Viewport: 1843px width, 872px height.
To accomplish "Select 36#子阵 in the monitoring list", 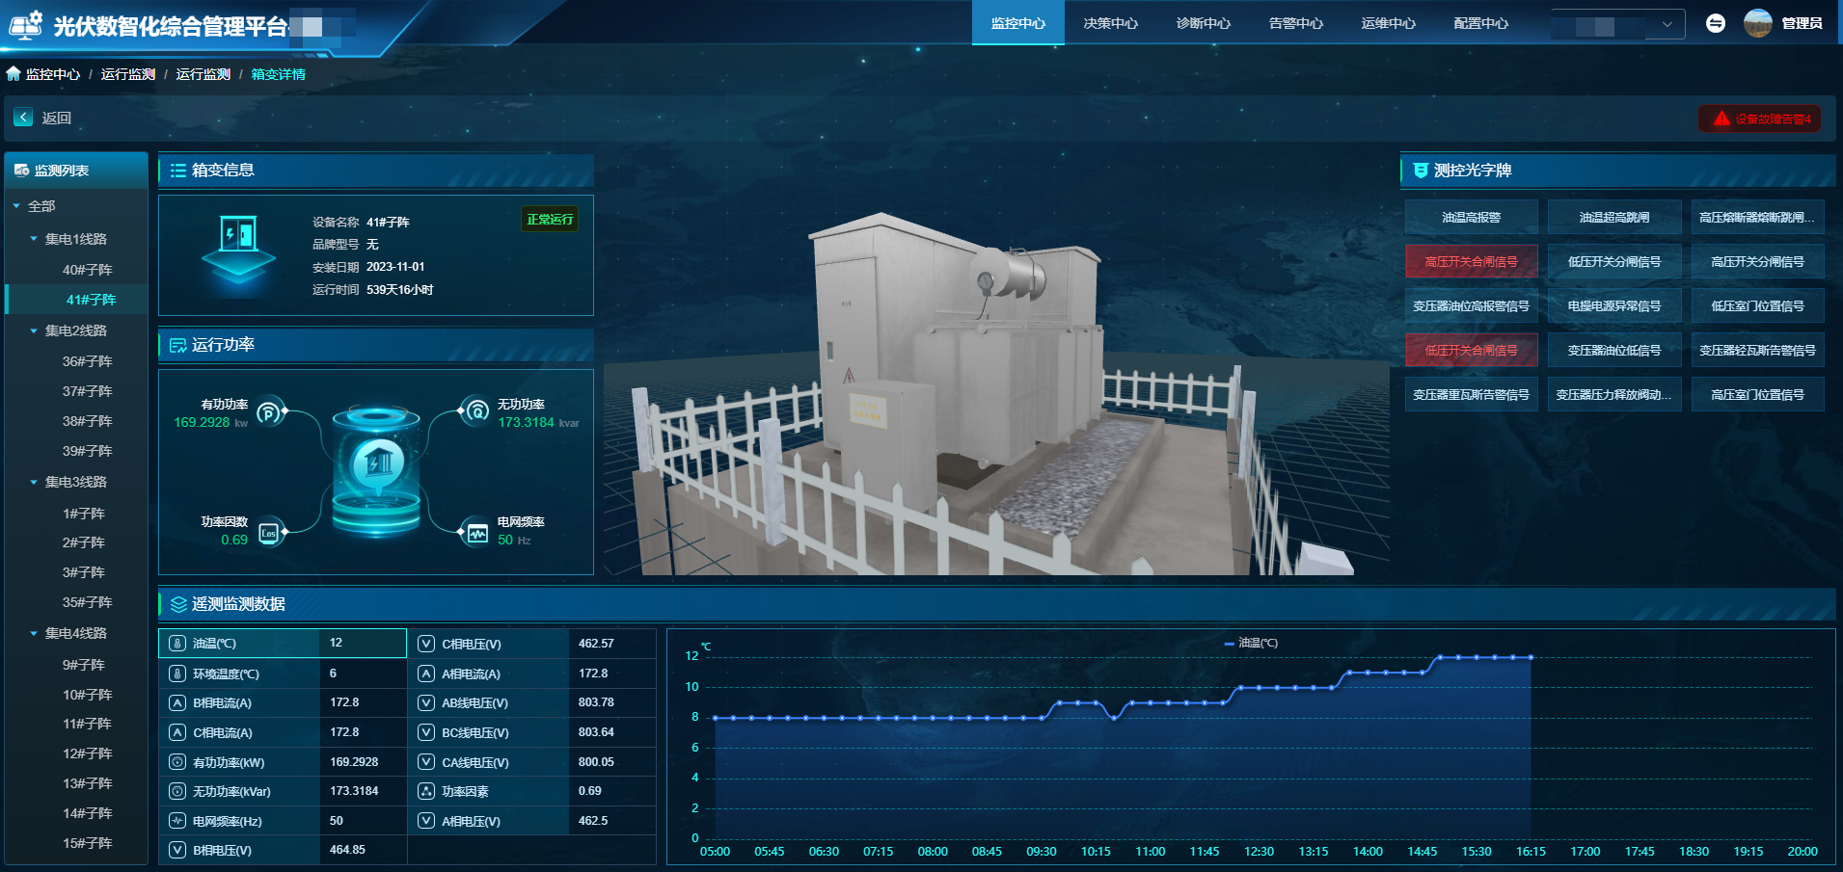I will point(87,361).
